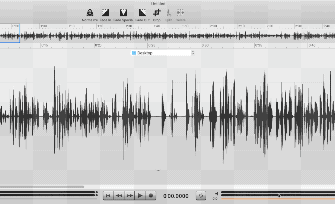Collapse the panel using the down chevron
Viewport: 335px width, 204px height.
[x=158, y=170]
